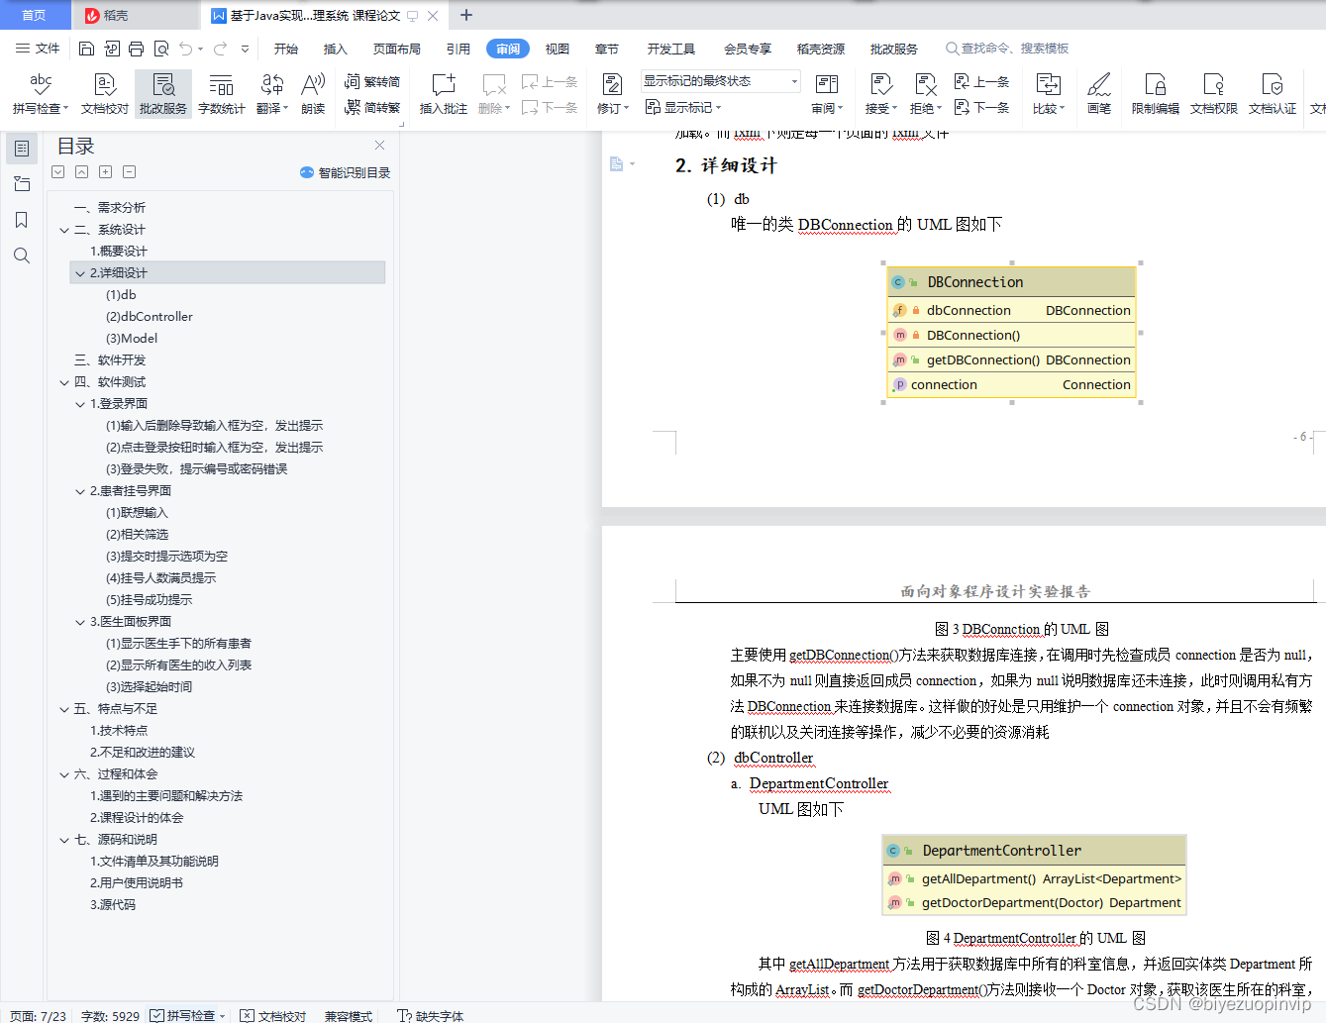The width and height of the screenshot is (1326, 1023).
Task: Click the save icon in quick access bar
Action: 86,49
